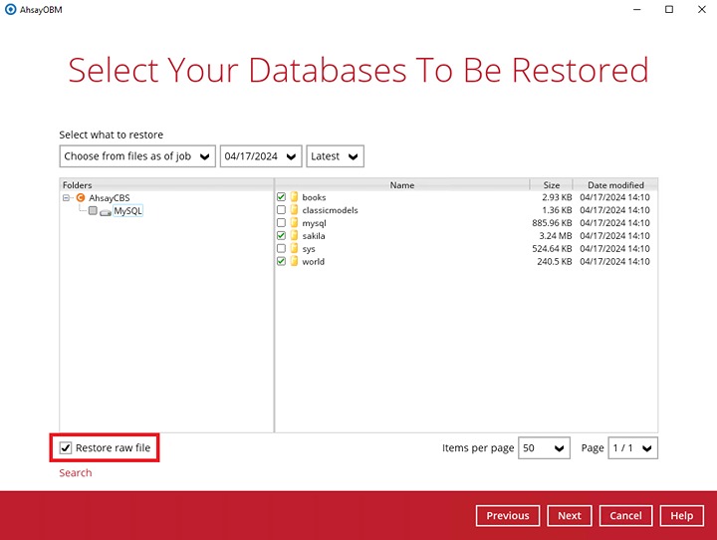The image size is (717, 540).
Task: Check the mysql database checkbox
Action: pyautogui.click(x=281, y=223)
